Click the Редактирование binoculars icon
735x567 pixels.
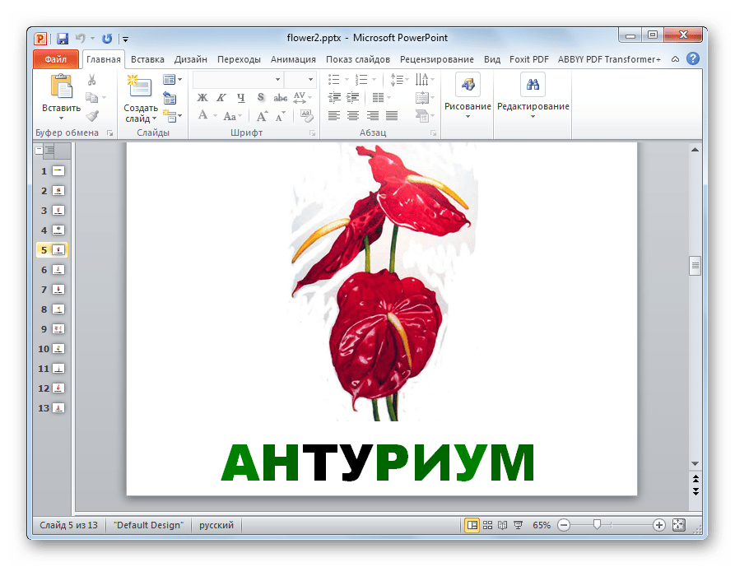click(533, 86)
